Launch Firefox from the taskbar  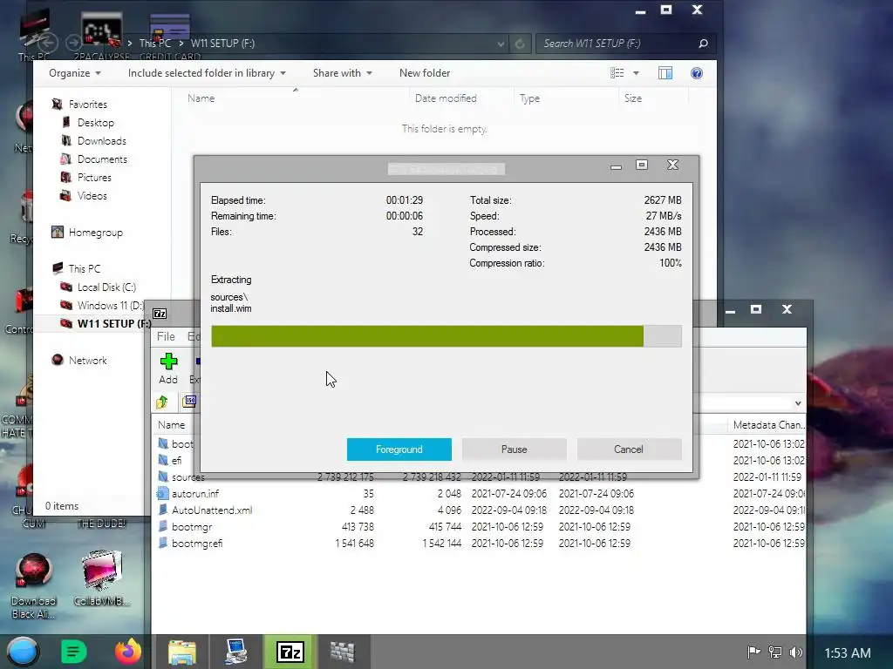[128, 652]
